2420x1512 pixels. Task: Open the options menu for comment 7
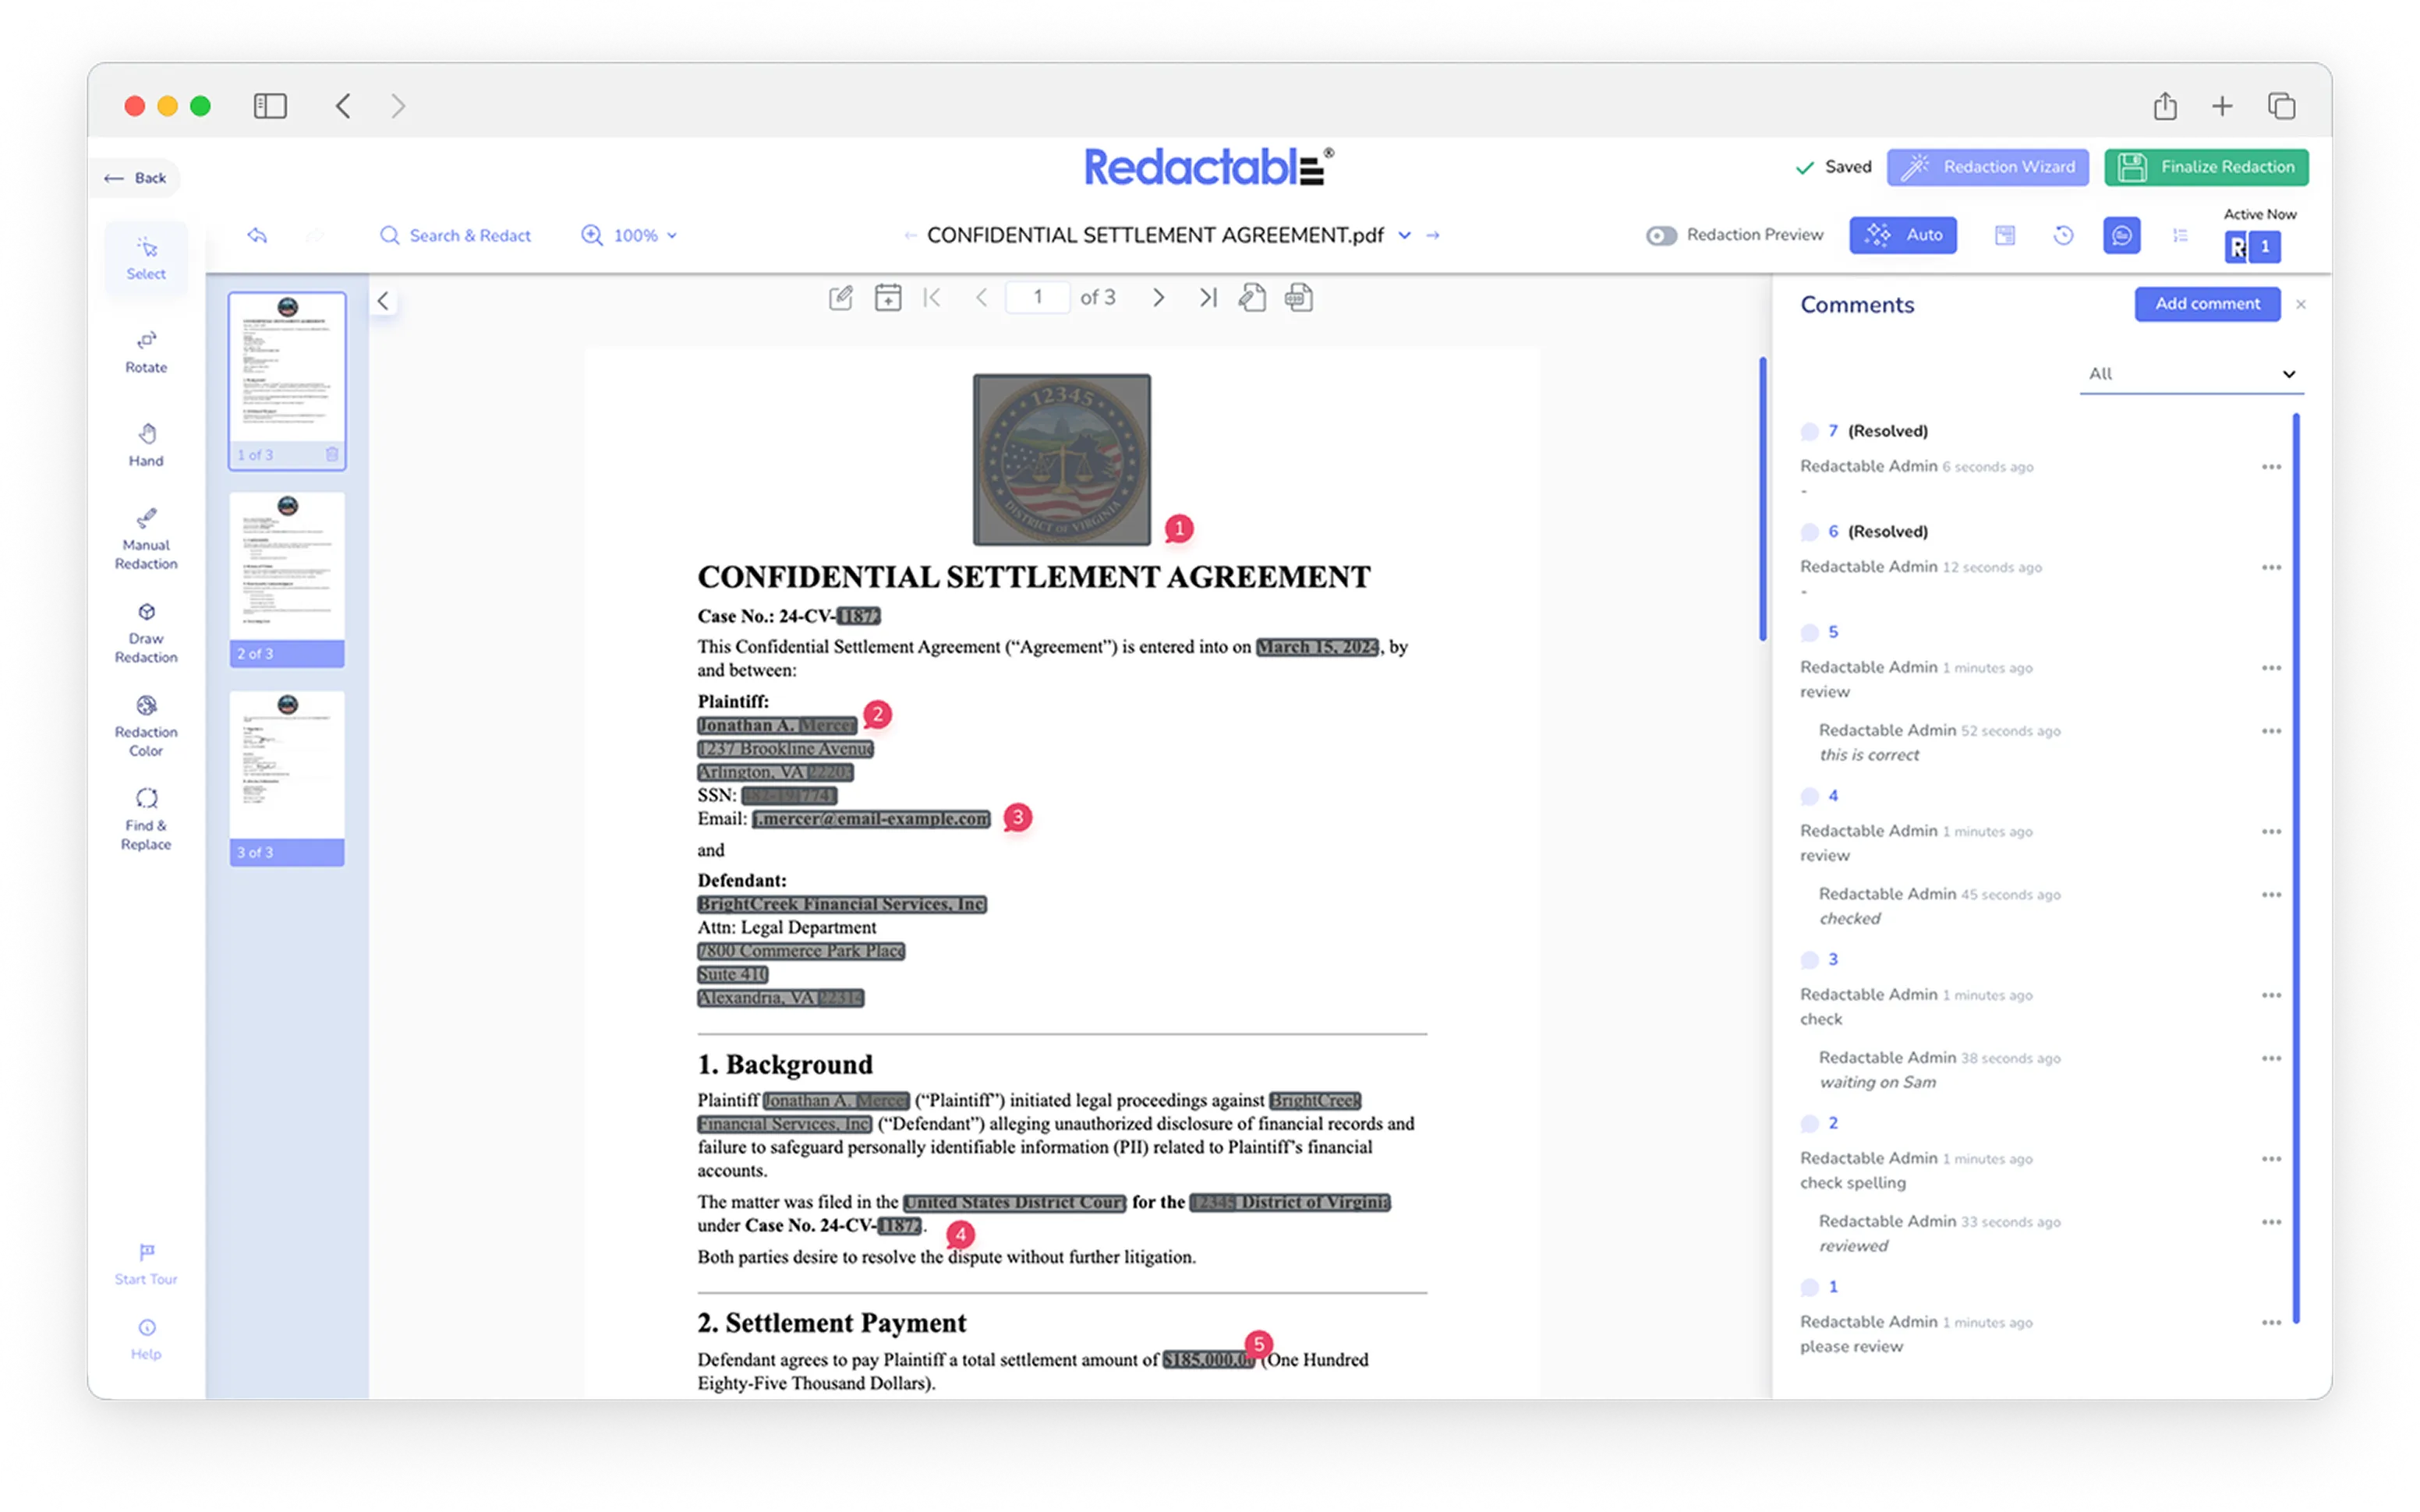[x=2271, y=467]
